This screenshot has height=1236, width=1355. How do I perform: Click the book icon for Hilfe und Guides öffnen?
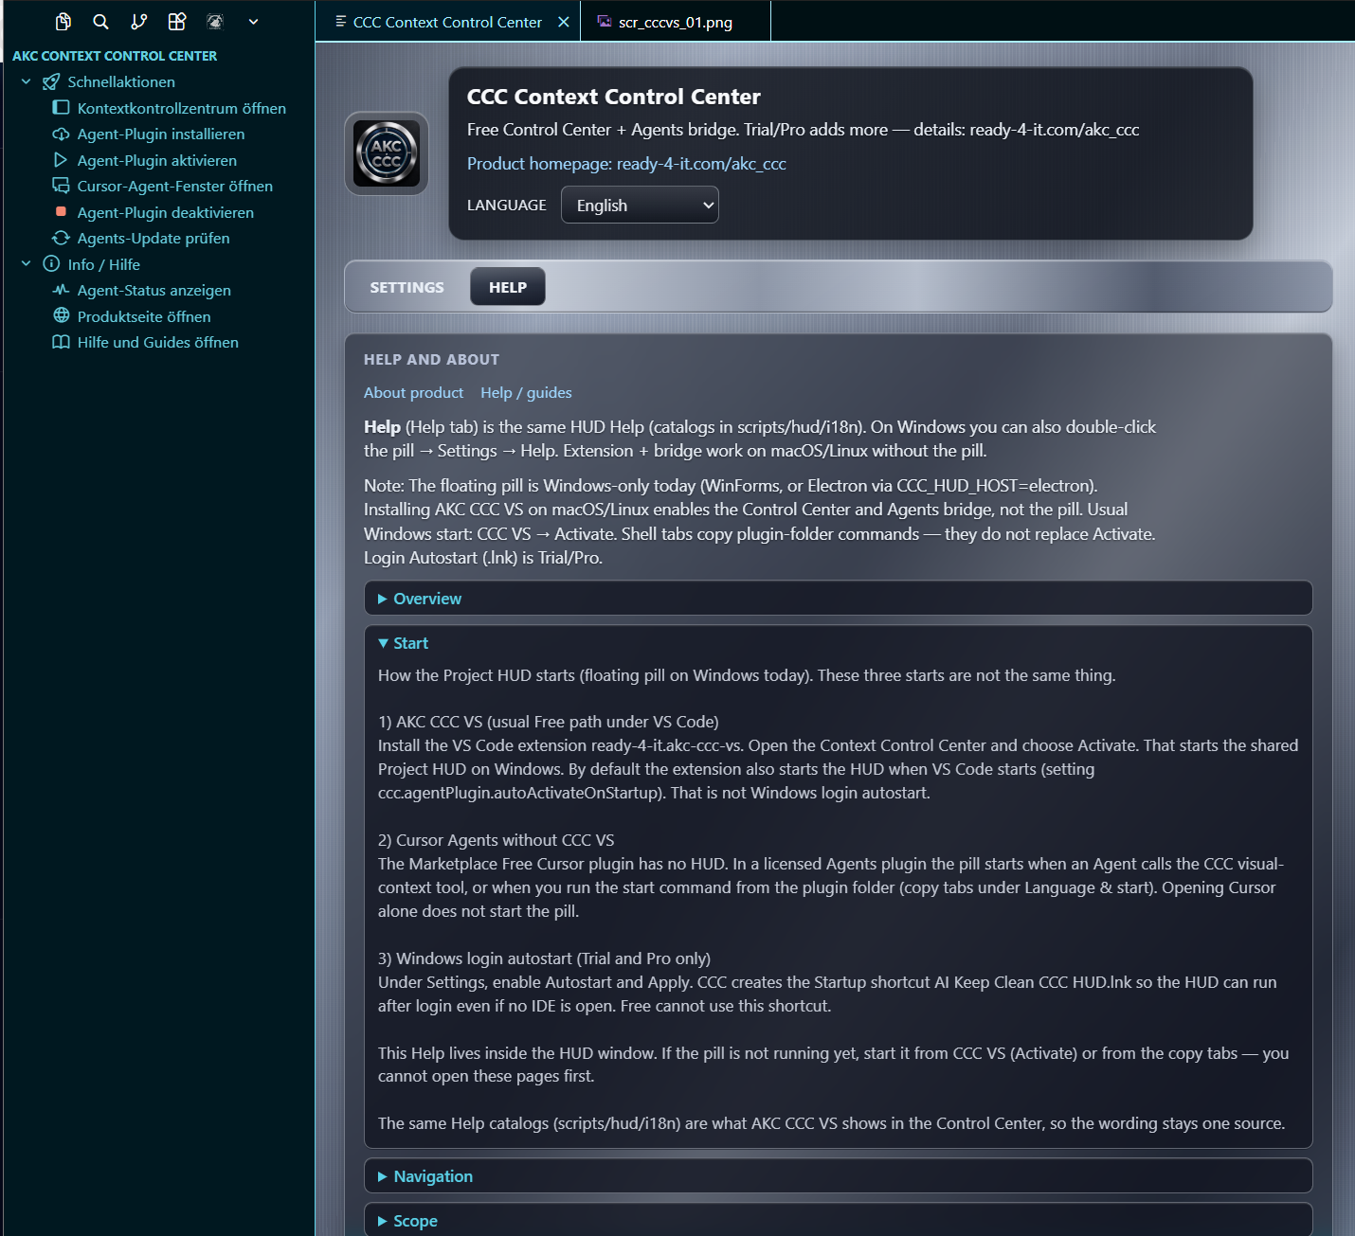pos(61,343)
